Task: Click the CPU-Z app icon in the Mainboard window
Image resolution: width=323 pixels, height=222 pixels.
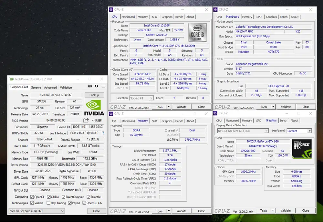Action: (x=215, y=9)
